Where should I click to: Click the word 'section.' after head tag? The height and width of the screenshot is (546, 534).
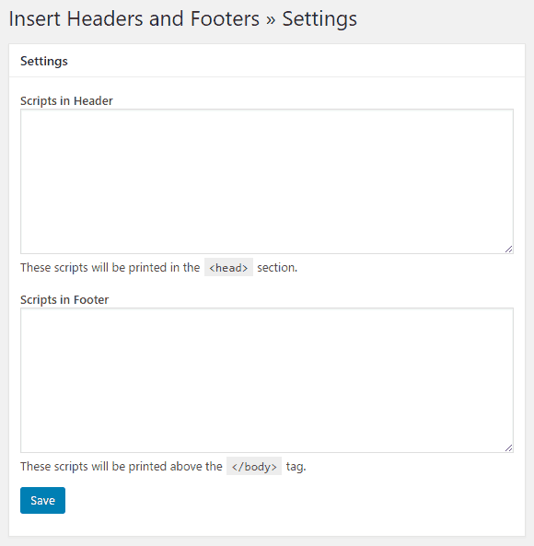[x=277, y=267]
